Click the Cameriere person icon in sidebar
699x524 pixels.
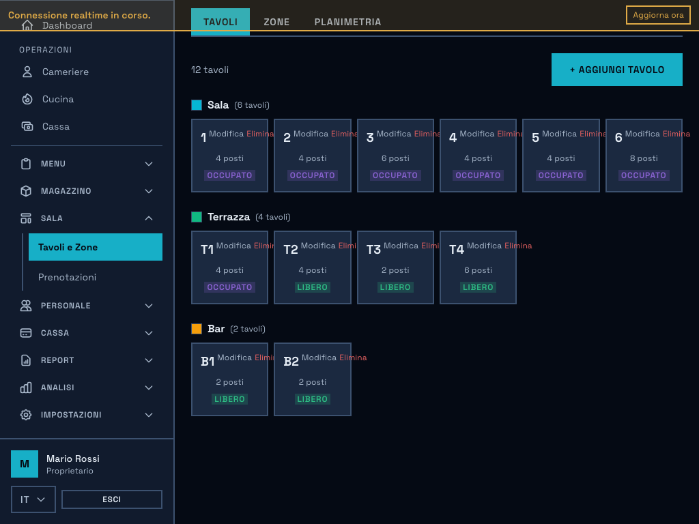(x=27, y=72)
